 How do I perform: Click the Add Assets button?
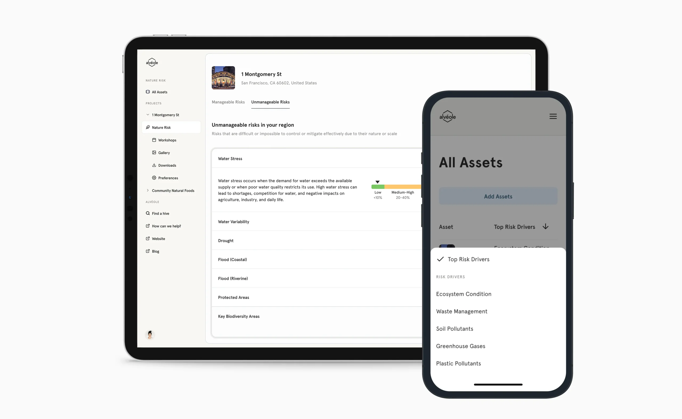498,196
